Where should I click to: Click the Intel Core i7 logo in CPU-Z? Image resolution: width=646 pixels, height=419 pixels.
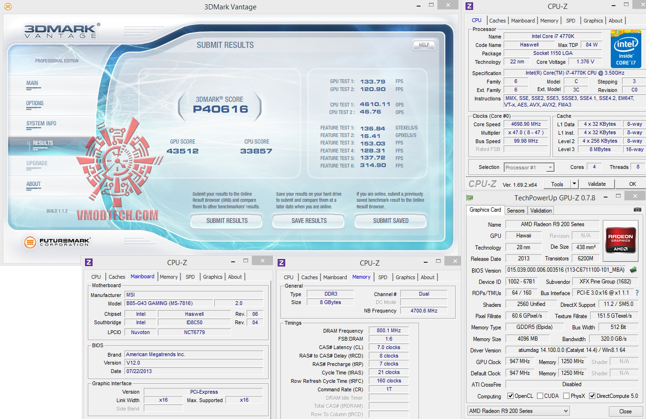(x=626, y=49)
